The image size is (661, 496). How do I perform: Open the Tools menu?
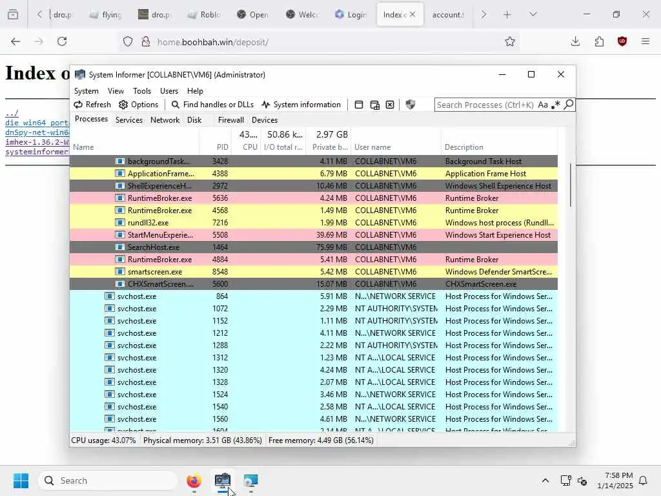(x=142, y=91)
